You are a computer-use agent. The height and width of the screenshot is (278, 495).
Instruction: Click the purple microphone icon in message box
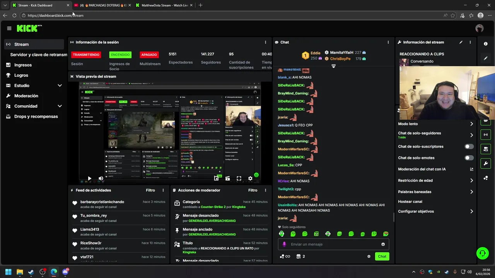pos(284,244)
